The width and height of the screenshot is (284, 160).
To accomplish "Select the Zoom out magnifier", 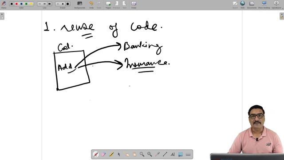I will (150, 154).
